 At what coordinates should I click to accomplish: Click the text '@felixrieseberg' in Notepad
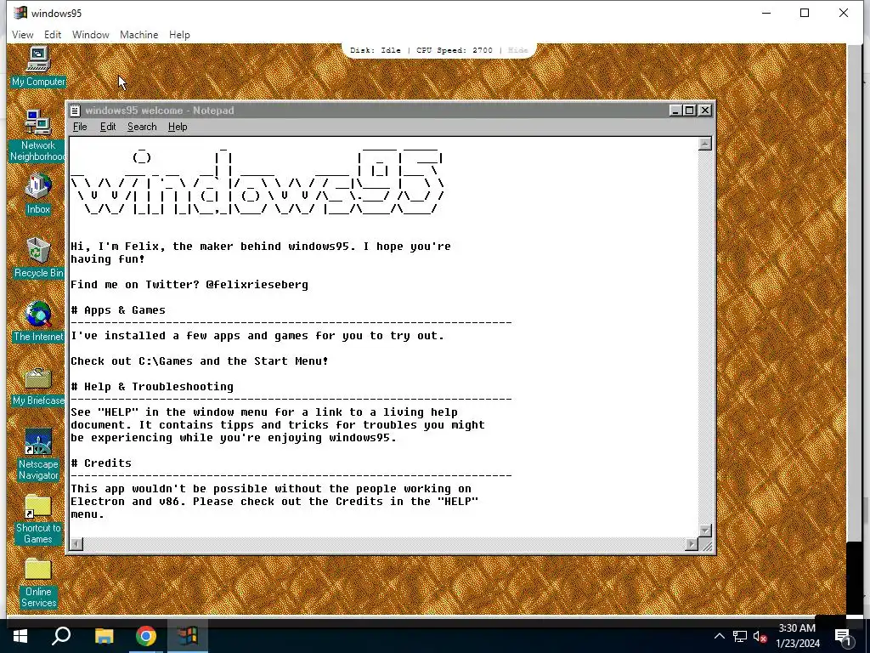pyautogui.click(x=257, y=284)
